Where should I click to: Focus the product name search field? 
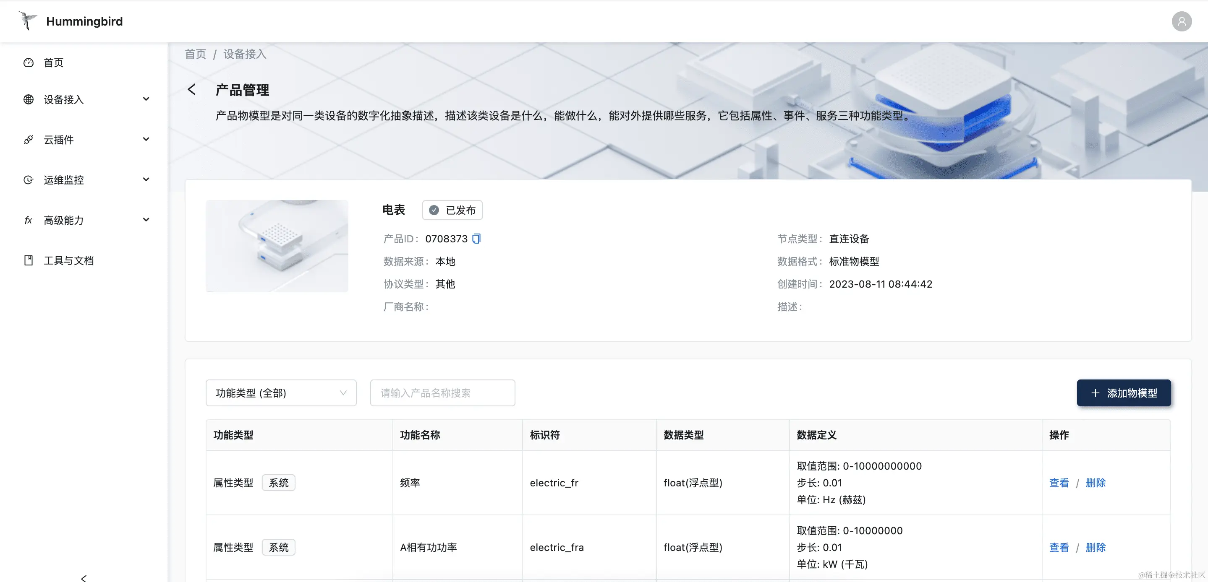tap(442, 393)
